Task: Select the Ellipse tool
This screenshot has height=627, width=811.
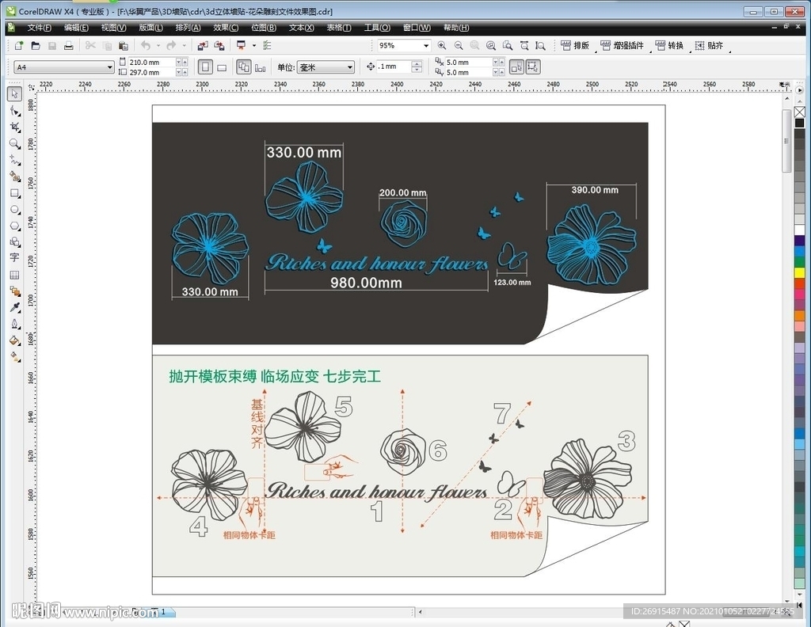Action: (14, 210)
